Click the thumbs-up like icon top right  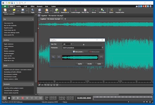pos(137,6)
